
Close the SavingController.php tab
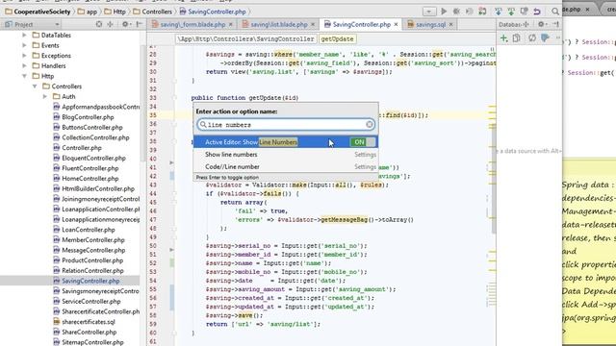(396, 24)
